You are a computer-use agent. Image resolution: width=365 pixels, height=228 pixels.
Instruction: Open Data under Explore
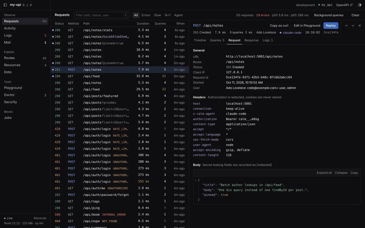(25, 72)
